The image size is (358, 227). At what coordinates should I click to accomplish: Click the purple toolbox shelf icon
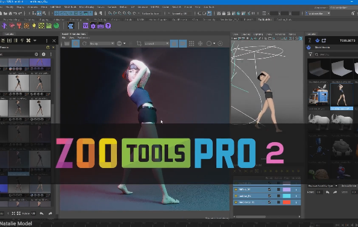click(101, 26)
